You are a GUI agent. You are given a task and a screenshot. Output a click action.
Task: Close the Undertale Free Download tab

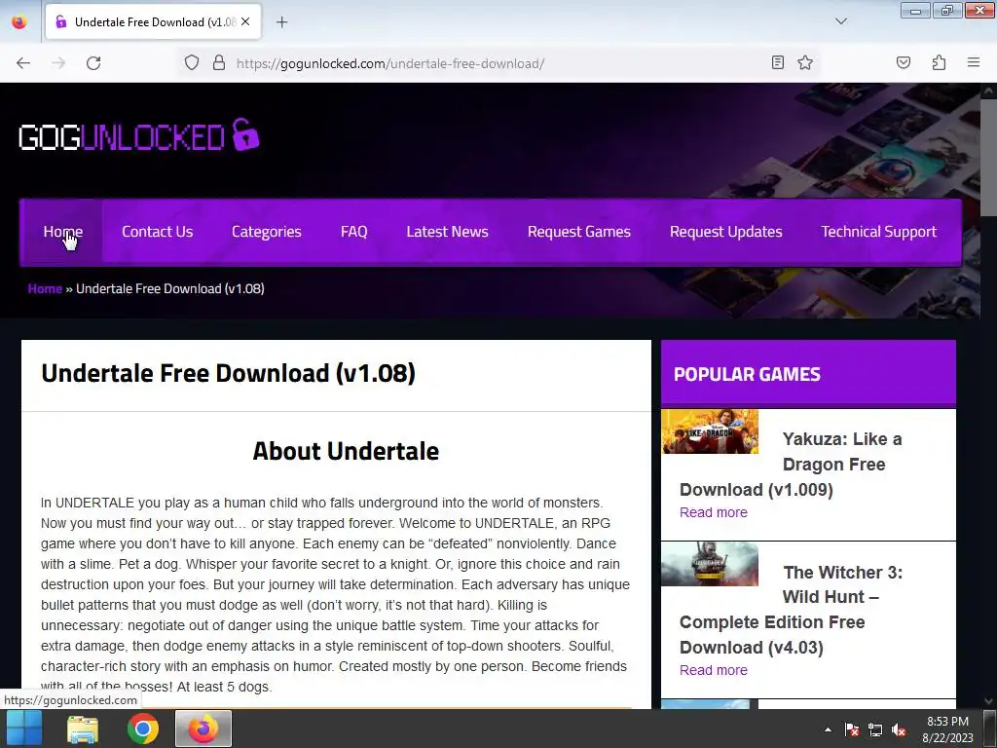[x=245, y=21]
